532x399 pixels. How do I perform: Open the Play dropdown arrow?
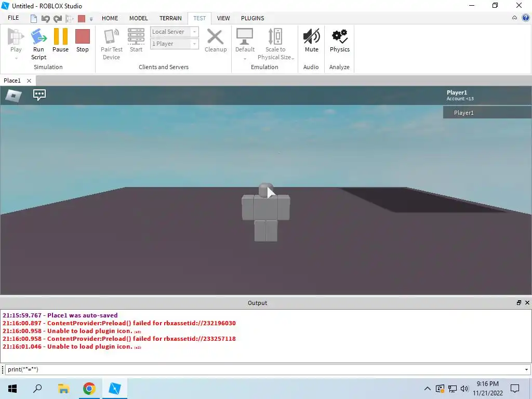tap(16, 58)
